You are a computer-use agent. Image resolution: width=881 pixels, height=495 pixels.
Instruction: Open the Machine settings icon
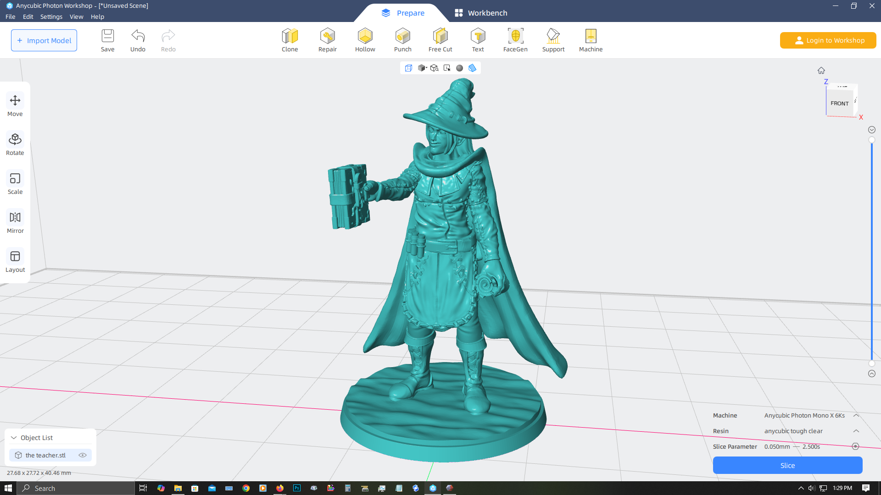[591, 40]
